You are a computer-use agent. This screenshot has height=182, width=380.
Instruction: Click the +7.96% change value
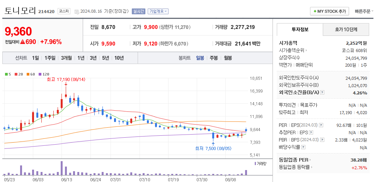click(51, 42)
